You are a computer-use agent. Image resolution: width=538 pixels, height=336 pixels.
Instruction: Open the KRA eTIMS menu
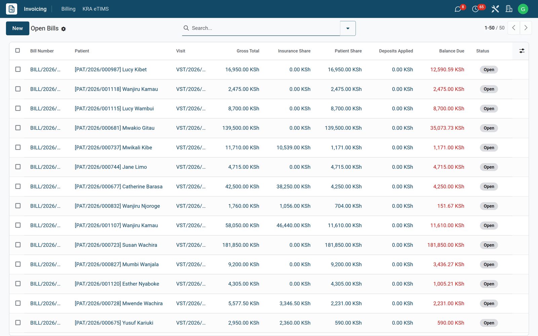pyautogui.click(x=95, y=9)
